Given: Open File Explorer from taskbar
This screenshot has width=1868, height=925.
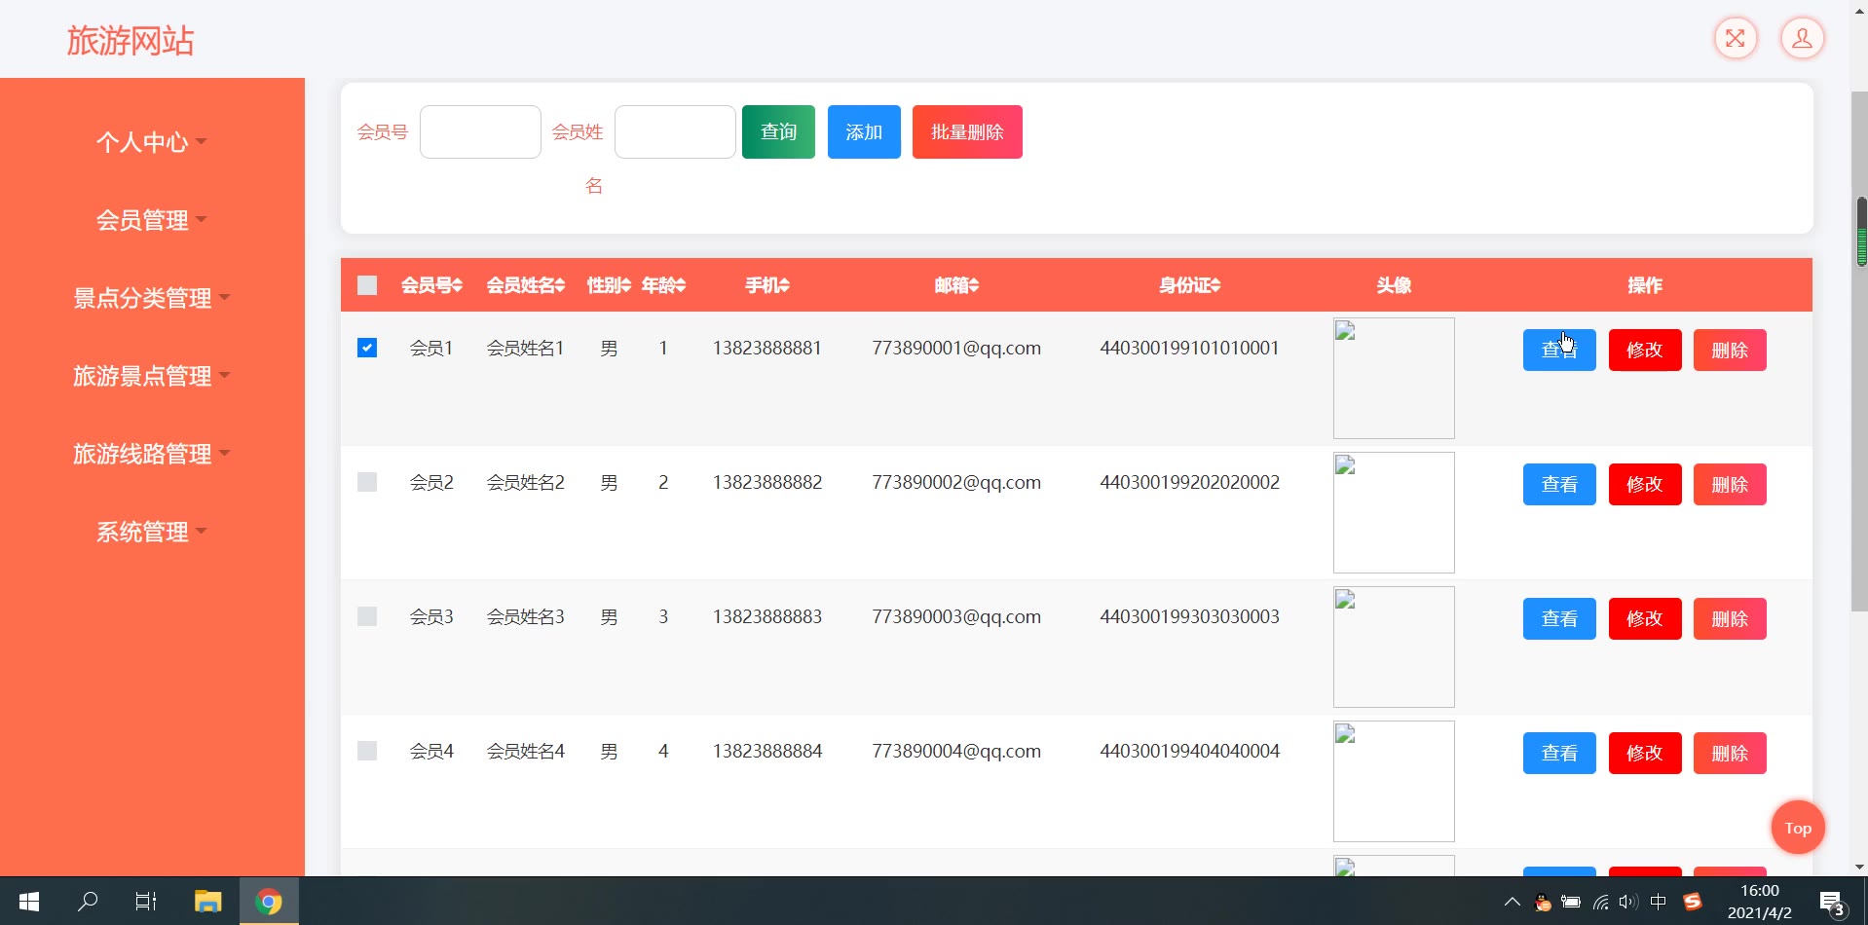Looking at the screenshot, I should point(207,902).
